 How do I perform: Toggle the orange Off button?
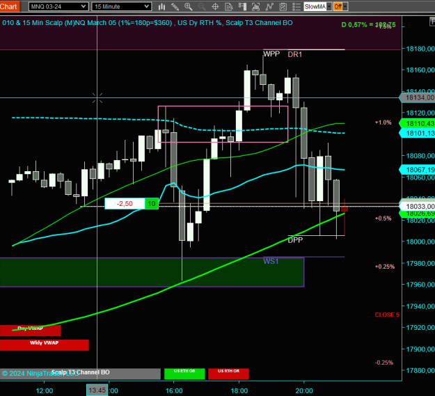[x=338, y=7]
